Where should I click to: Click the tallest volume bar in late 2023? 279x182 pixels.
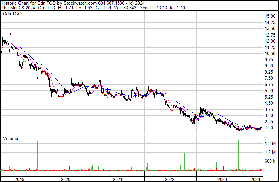(238, 155)
